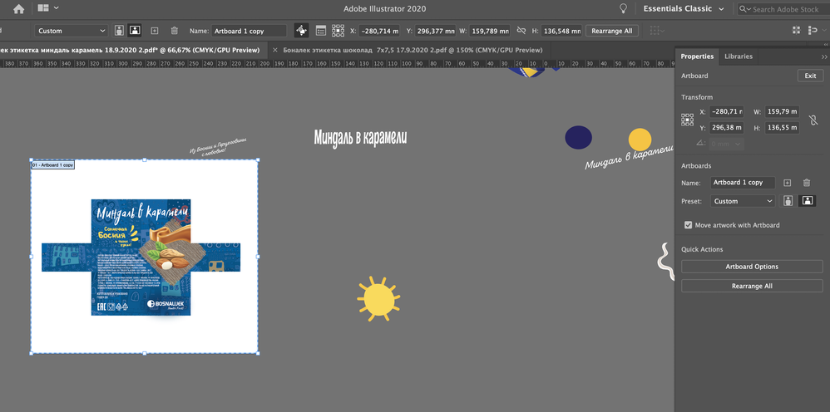
Task: Close the Боналек этикетка шоколад document tab
Action: point(274,50)
